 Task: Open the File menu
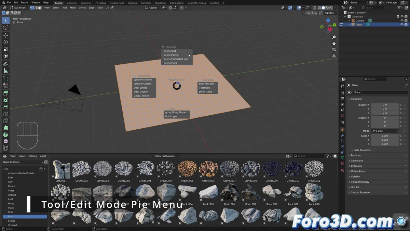(9, 2)
